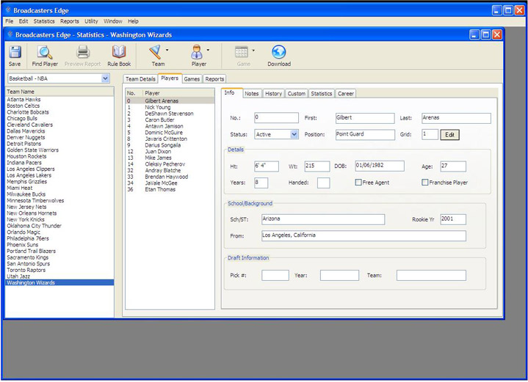Click the Broadcasters Edge title bar app icon
The image size is (528, 382).
(8, 10)
